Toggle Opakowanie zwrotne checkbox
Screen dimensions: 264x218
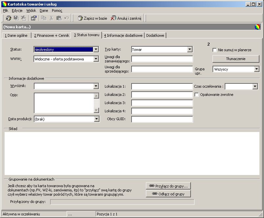click(x=196, y=95)
